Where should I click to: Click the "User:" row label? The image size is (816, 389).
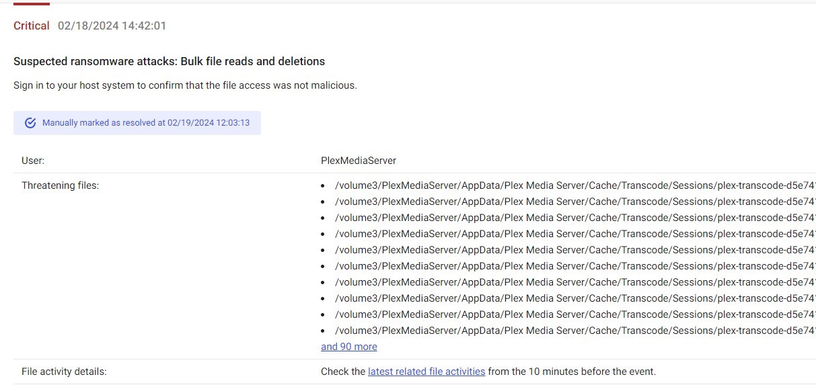[33, 161]
